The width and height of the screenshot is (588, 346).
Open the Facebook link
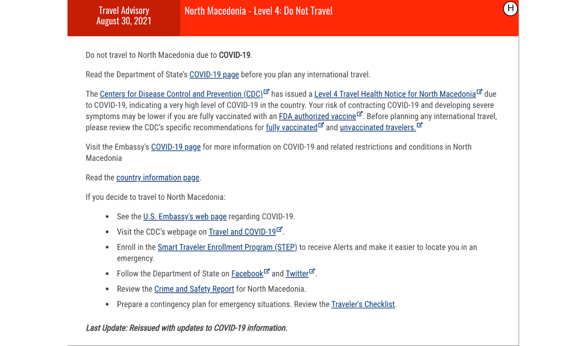pyautogui.click(x=247, y=274)
